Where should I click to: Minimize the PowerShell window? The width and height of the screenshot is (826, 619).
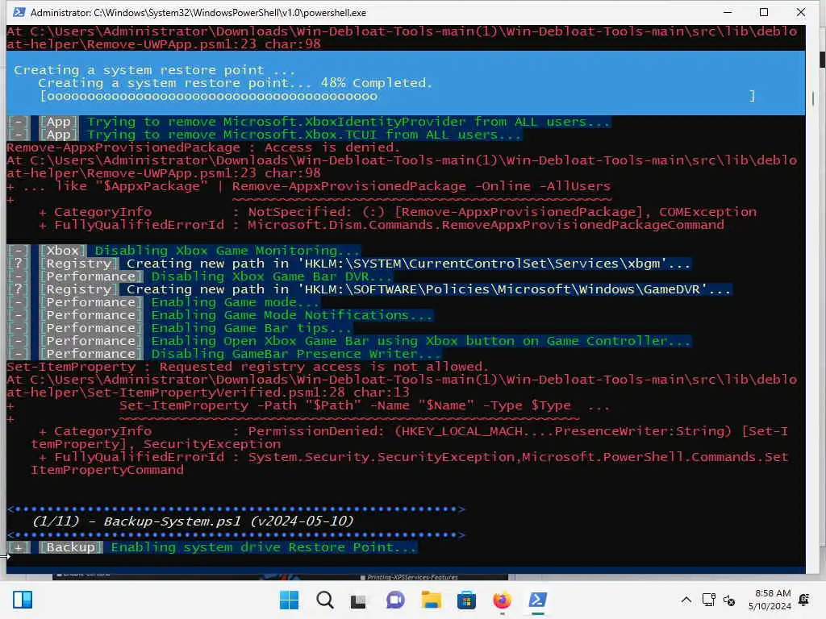click(728, 12)
